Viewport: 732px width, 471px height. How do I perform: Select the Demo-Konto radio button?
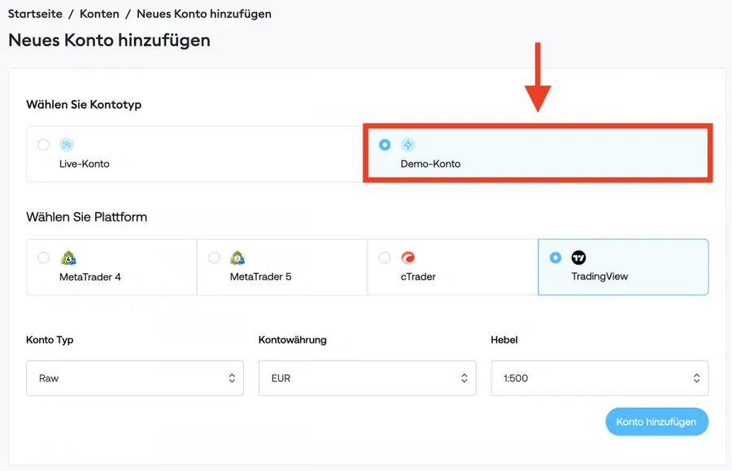pyautogui.click(x=385, y=145)
